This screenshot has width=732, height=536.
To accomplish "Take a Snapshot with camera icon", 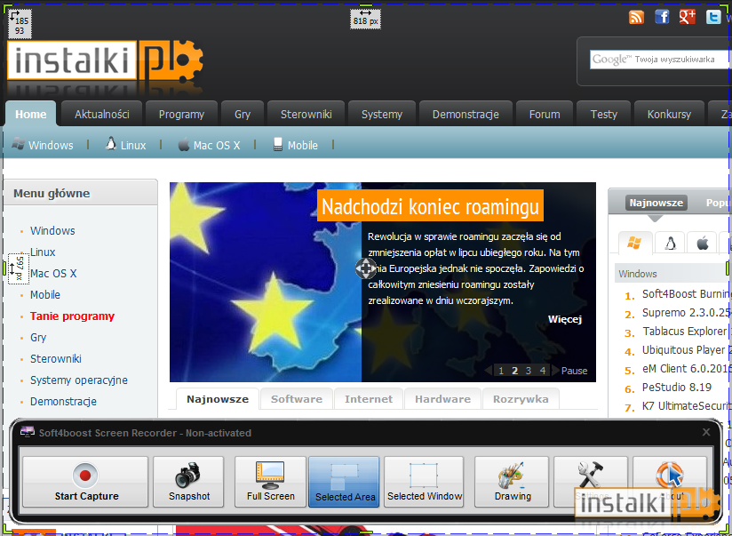I will (188, 482).
